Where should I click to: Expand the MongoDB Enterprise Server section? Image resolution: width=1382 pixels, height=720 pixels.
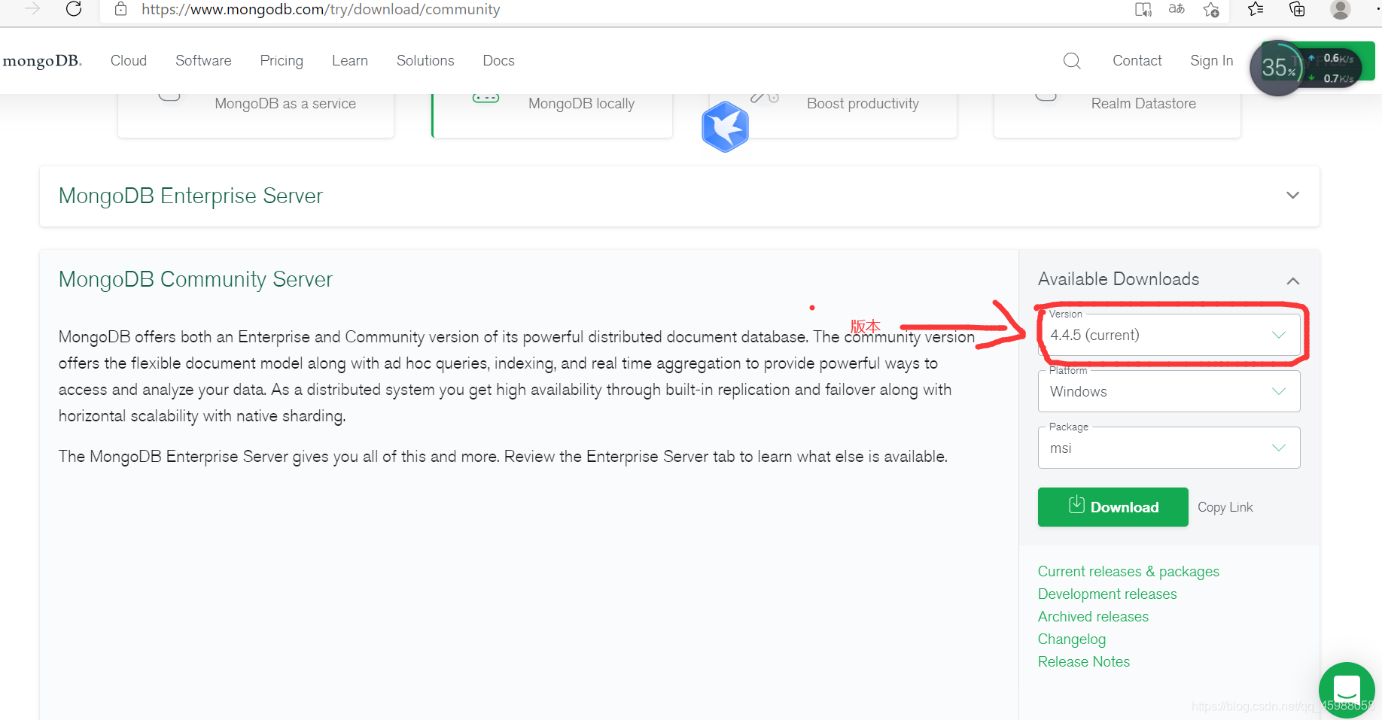(x=679, y=196)
